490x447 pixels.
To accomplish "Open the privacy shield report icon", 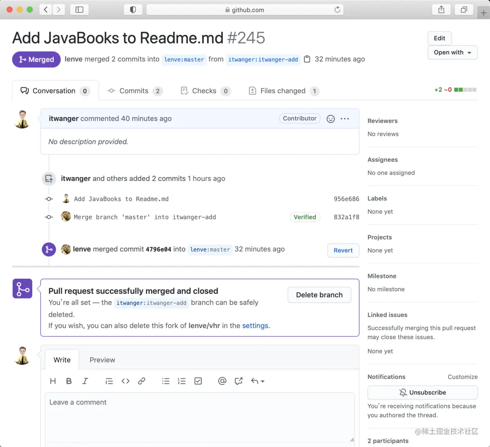I will (x=133, y=9).
